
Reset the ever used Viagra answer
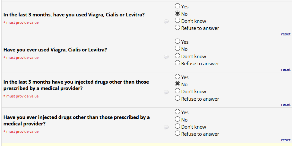coord(286,69)
